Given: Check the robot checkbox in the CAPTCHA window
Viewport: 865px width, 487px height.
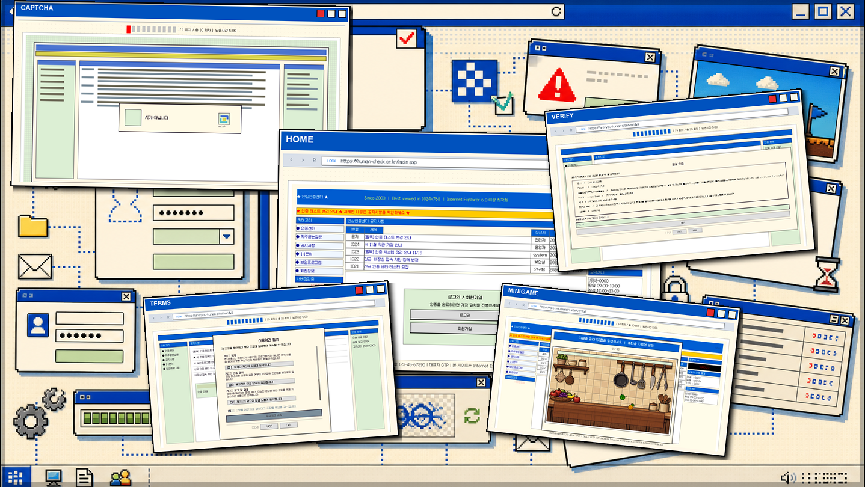Looking at the screenshot, I should pos(133,118).
